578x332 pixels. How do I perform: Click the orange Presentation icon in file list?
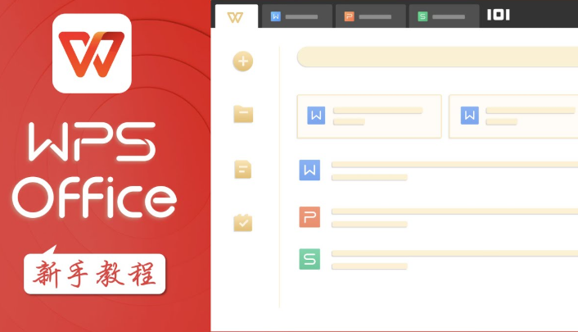[x=309, y=217]
